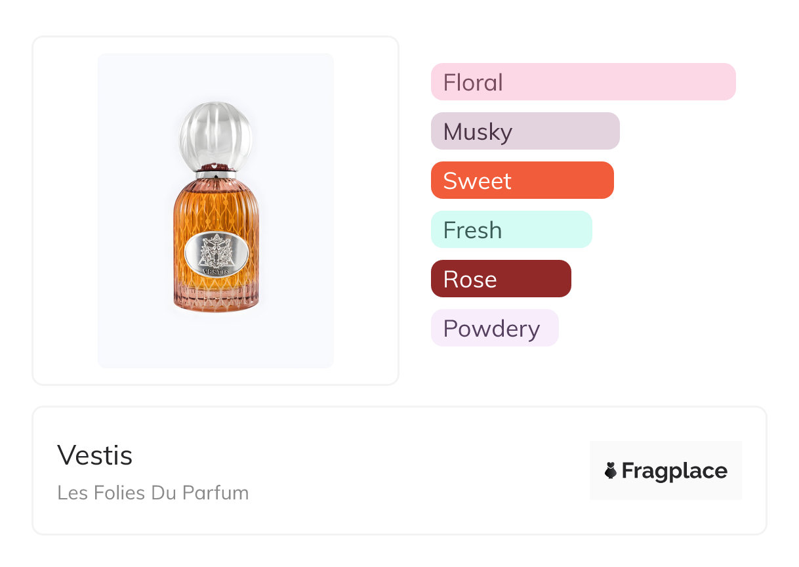Select the Musky accord bar
799x567 pixels.
525,131
